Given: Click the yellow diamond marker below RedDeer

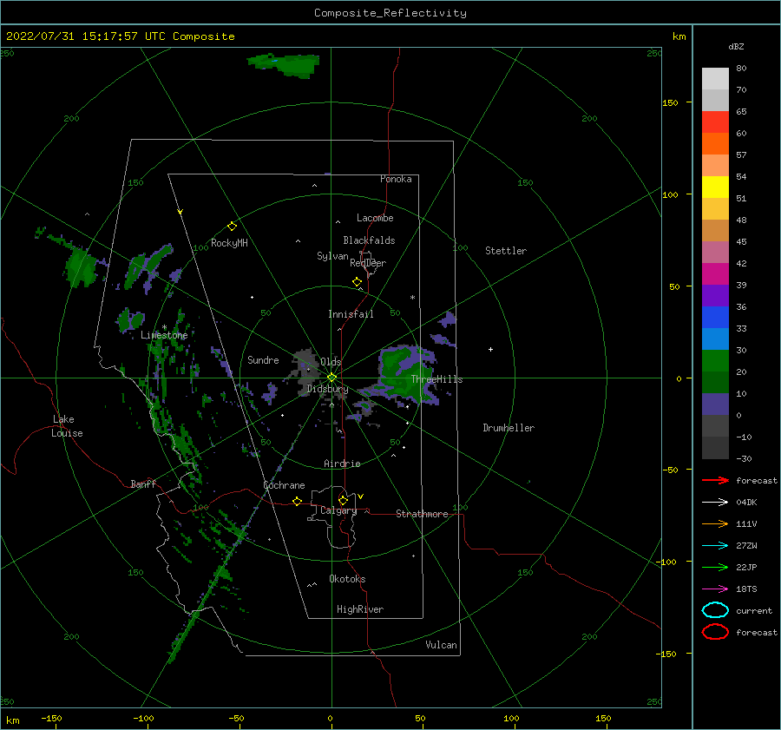Looking at the screenshot, I should click(357, 282).
